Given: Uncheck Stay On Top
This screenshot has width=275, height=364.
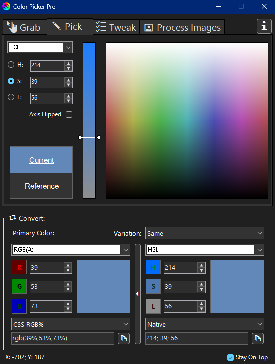Looking at the screenshot, I should coord(230,357).
